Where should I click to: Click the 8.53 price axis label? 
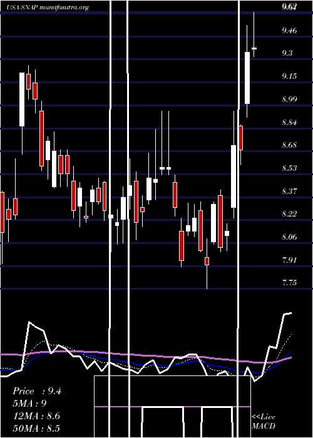coord(289,168)
